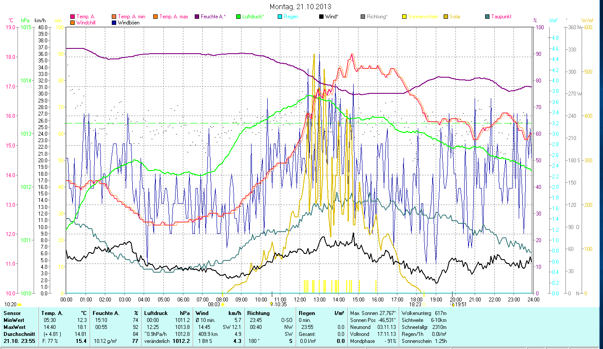Viewport: 603px width, 349px height.
Task: Click the orange Temp. A. min swatch
Action: [x=114, y=17]
